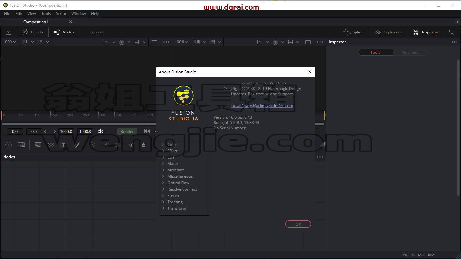Click OK in About Fusion Studio

[298, 224]
